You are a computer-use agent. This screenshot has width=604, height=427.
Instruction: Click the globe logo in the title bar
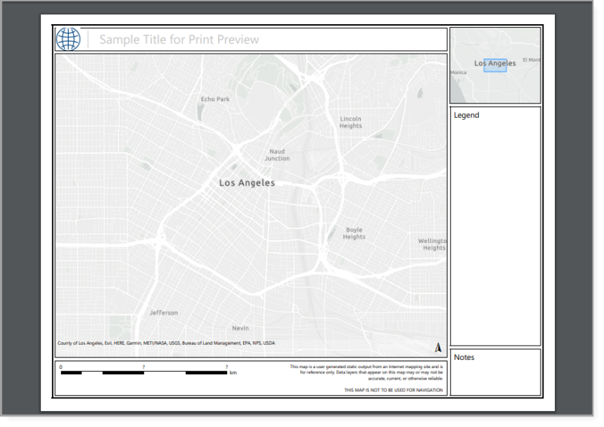tap(68, 39)
